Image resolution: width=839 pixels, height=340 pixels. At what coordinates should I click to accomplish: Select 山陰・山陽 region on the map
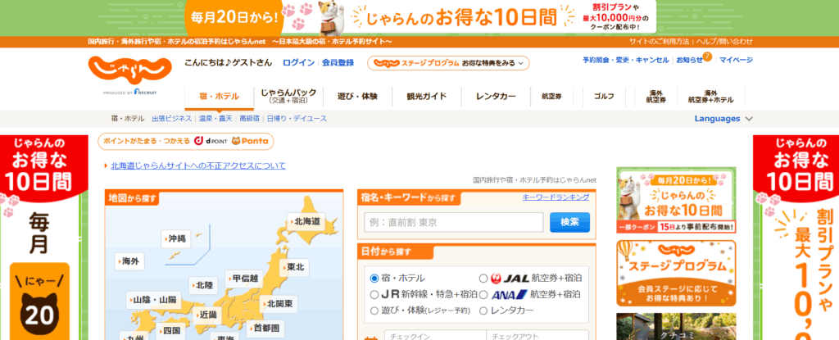point(153,300)
